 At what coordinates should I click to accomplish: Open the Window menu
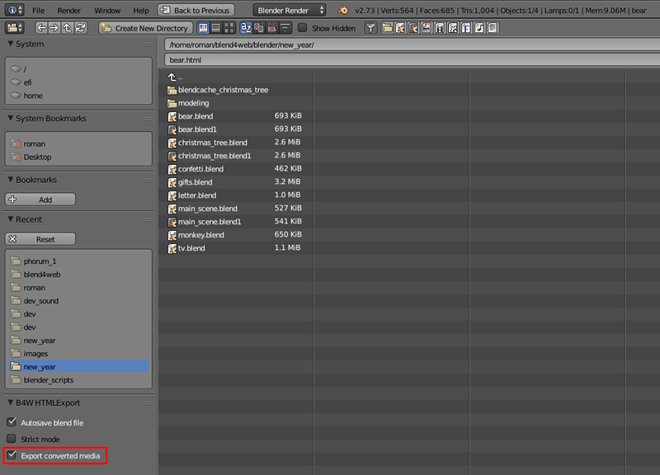[106, 11]
